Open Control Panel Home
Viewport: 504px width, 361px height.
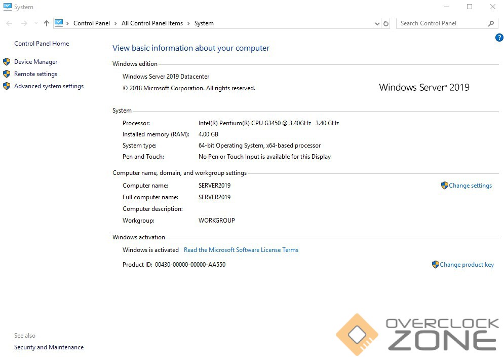click(42, 44)
